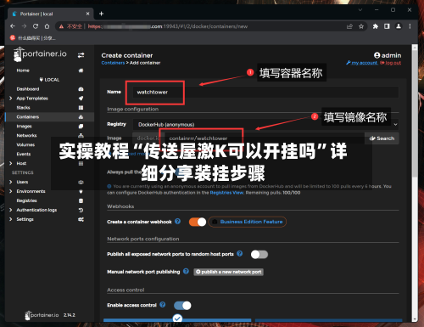This screenshot has width=424, height=327.
Task: Open Images in the sidebar
Action: coord(24,127)
